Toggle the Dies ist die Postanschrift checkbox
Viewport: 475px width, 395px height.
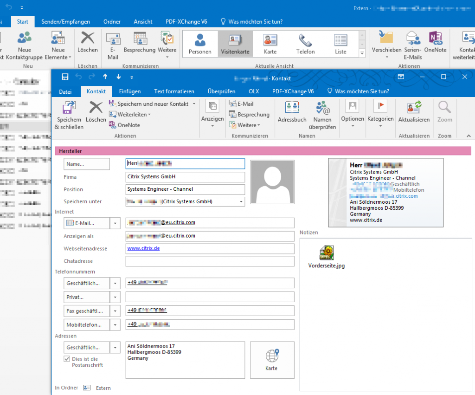[67, 359]
